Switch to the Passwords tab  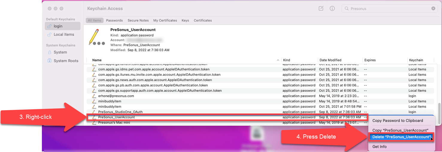coord(114,20)
